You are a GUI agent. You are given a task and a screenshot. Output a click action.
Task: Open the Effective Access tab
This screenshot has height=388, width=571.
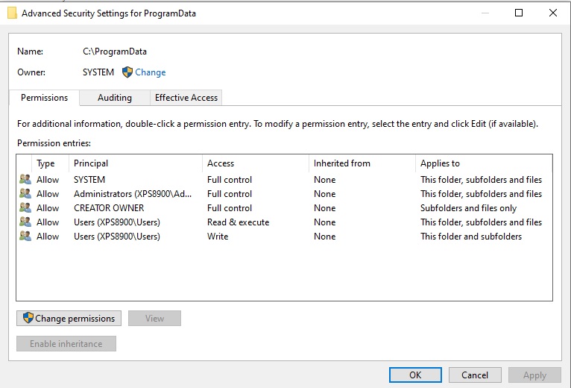186,98
